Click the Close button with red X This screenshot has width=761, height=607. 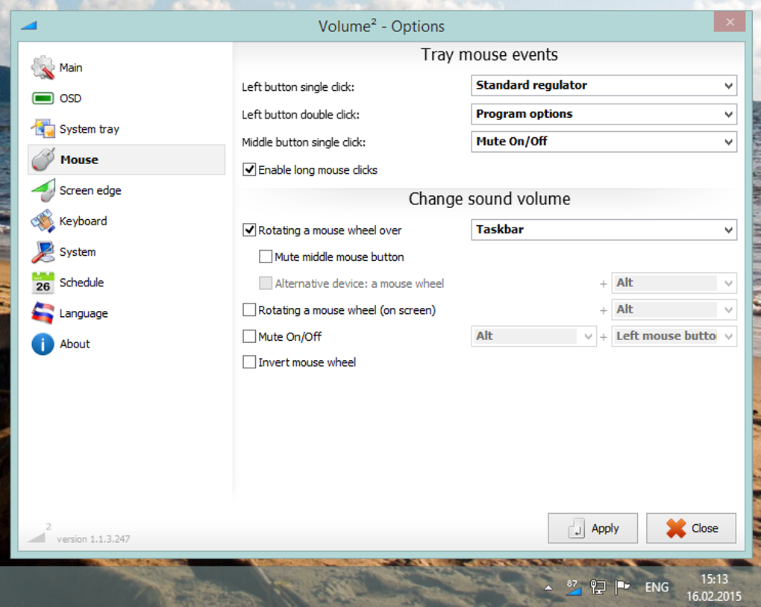[x=691, y=529]
